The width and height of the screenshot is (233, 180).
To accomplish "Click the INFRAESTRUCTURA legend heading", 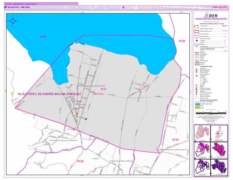I will tap(206, 66).
